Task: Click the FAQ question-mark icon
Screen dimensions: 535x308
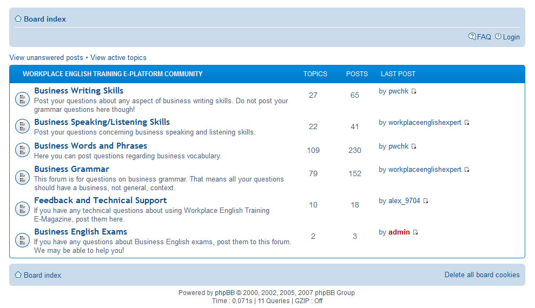Action: (472, 36)
